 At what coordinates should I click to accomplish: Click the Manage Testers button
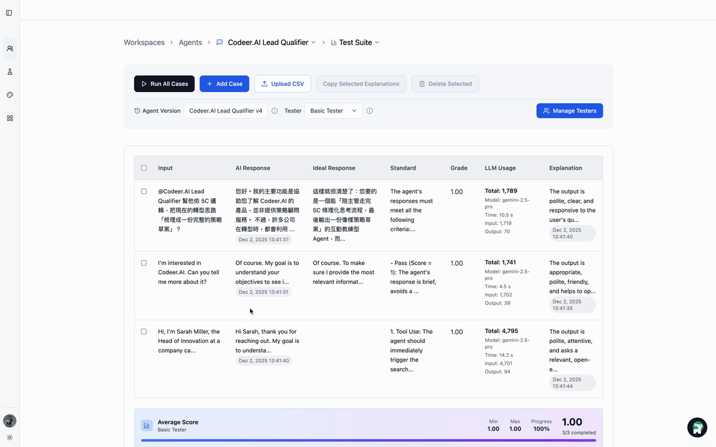click(x=569, y=111)
